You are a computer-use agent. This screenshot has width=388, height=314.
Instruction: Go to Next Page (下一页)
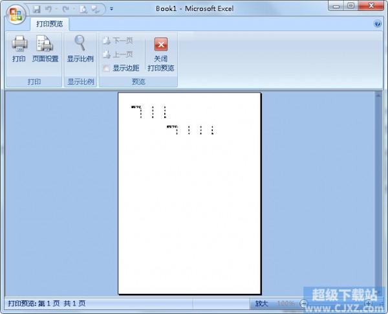point(118,40)
